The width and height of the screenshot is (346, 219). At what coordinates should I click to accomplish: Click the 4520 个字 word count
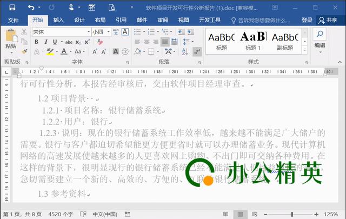(61, 214)
